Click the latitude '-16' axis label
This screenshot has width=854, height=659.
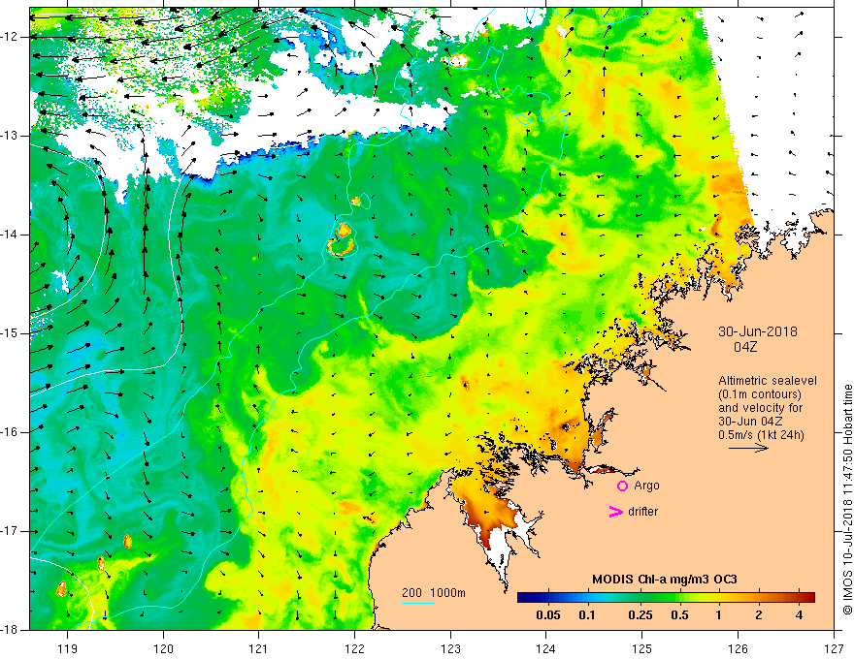click(x=11, y=432)
